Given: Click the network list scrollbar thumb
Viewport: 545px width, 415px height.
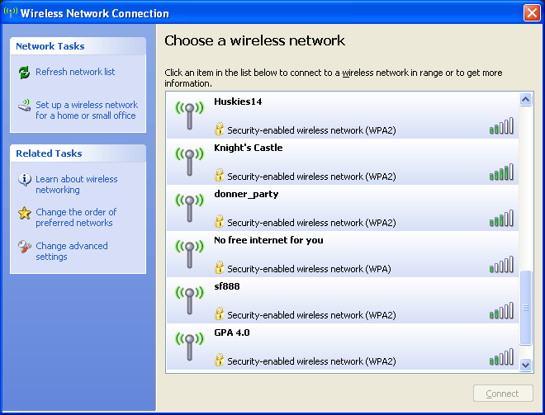Looking at the screenshot, I should coord(525,308).
